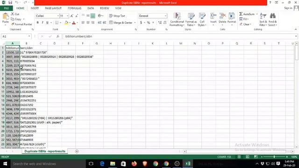Image resolution: width=299 pixels, height=168 pixels.
Task: Click the Insert Function fx button
Action: coord(58,36)
